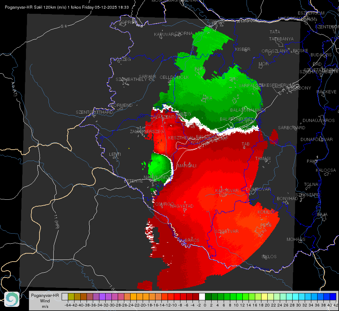Click the ZALAEGERSZEG city label
This screenshot has width=339, height=311.
147,131
